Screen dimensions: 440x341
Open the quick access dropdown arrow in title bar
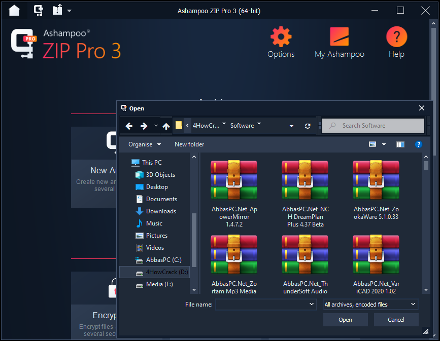(70, 11)
